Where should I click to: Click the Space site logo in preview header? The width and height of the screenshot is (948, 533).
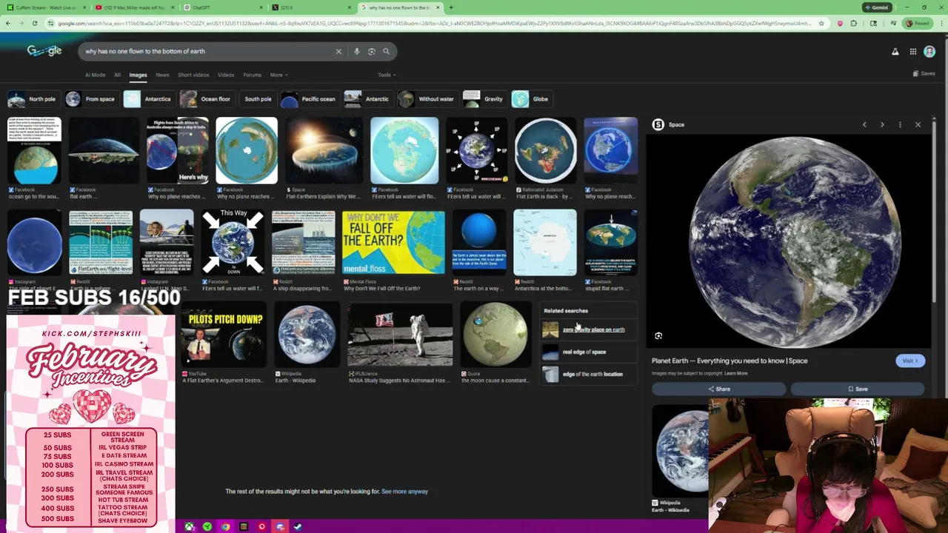pos(658,124)
